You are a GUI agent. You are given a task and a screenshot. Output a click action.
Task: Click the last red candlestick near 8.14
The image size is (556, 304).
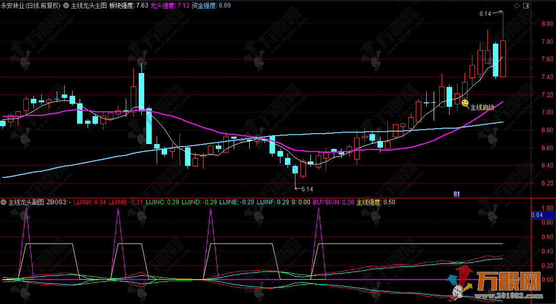(x=503, y=59)
